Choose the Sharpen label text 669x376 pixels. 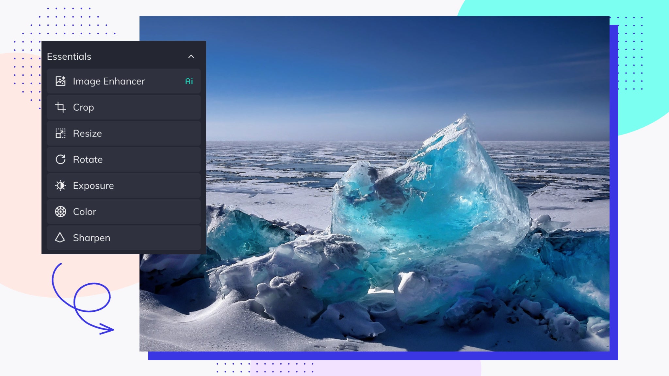click(91, 238)
